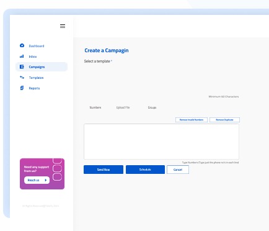Viewport: 269px width, 231px height.
Task: Focus the phone numbers text area
Action: 161,142
